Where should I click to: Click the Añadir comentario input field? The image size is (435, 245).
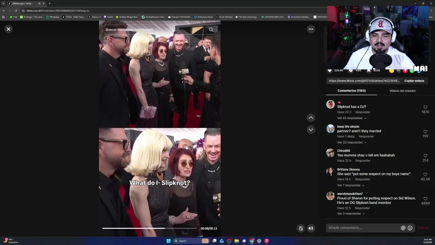[363, 228]
